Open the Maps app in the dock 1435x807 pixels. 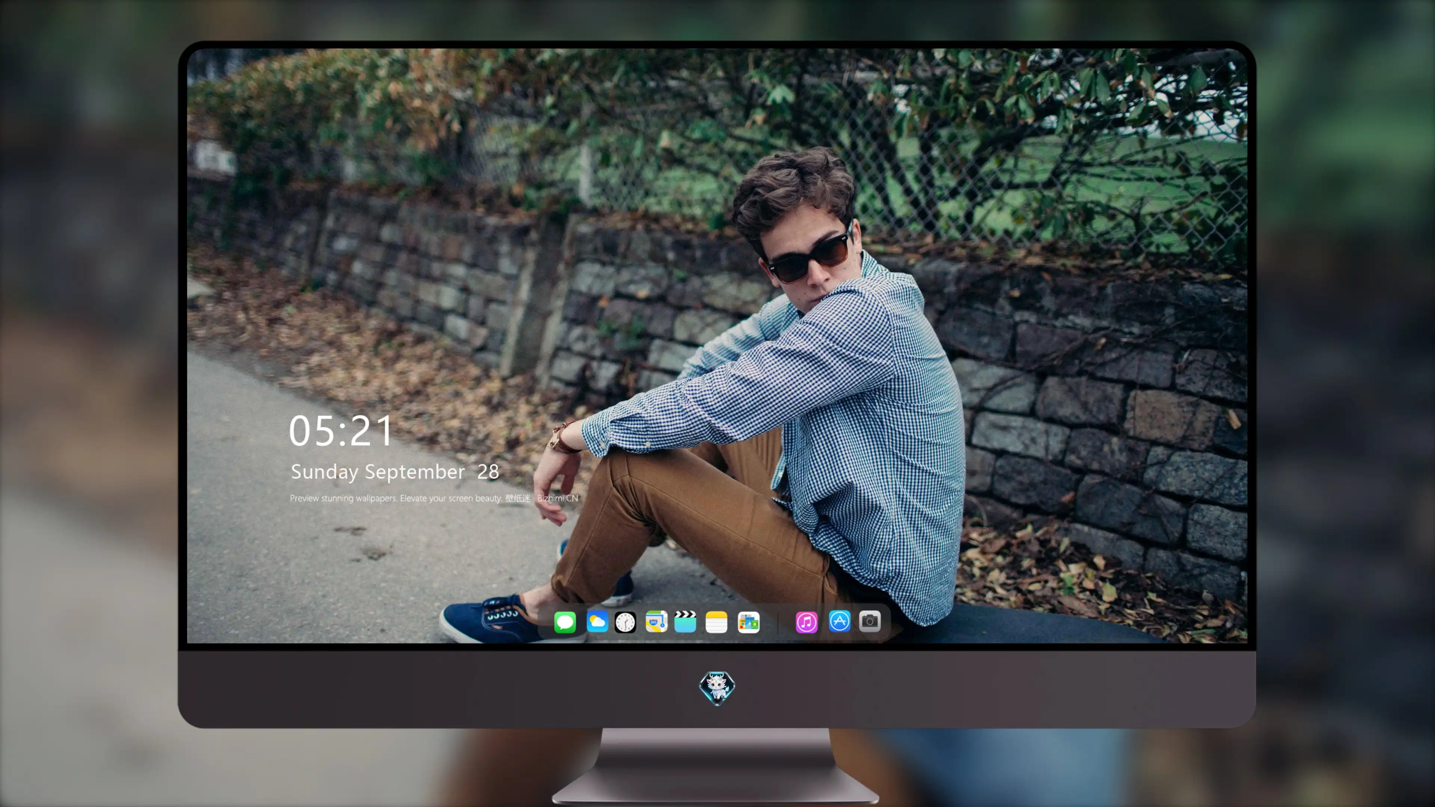[x=656, y=622]
